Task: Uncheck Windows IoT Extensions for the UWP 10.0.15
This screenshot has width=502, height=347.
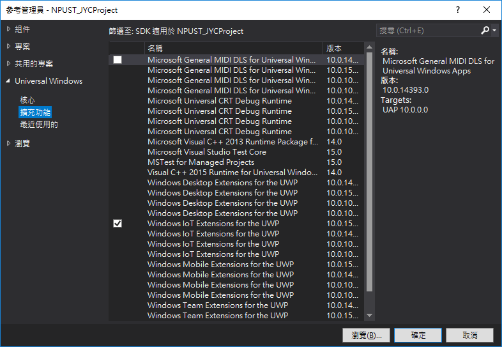Action: tap(118, 223)
